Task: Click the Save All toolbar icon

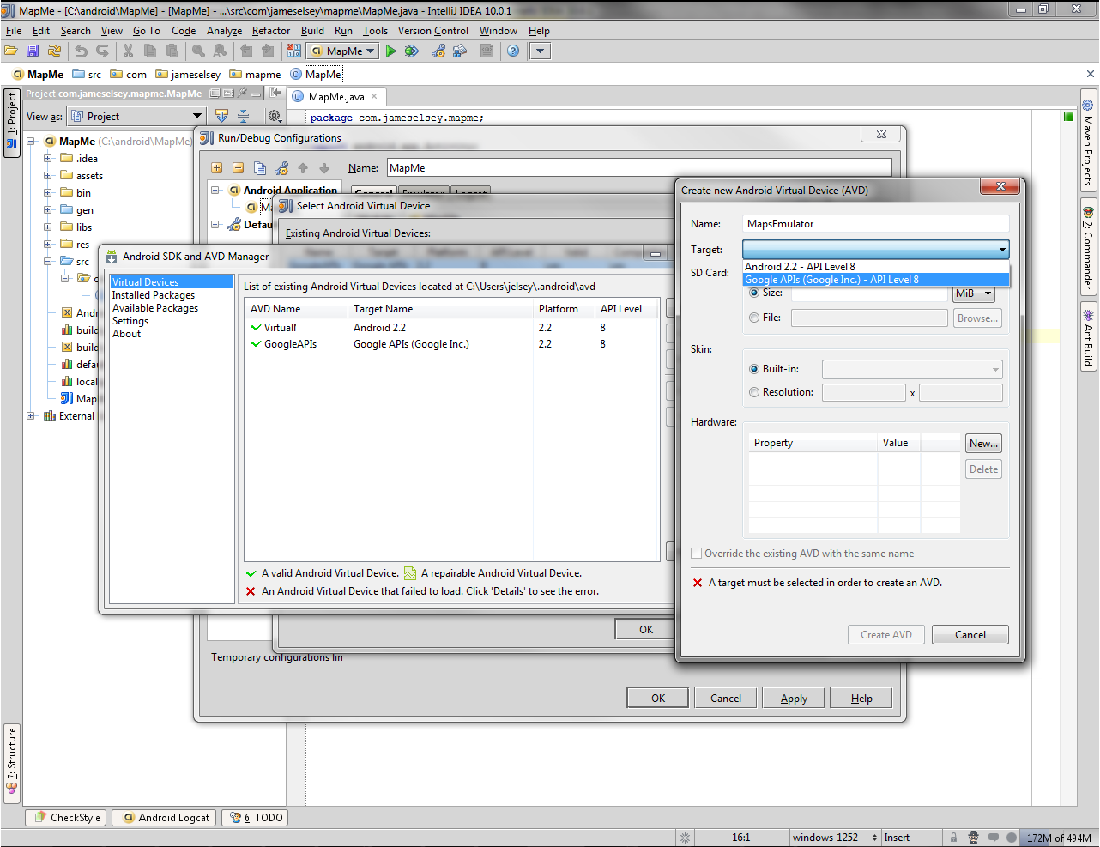Action: tap(33, 51)
